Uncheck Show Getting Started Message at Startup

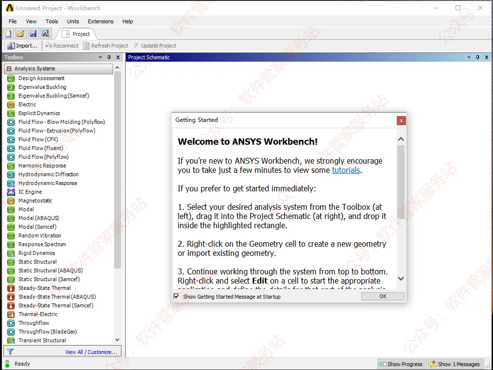[176, 297]
